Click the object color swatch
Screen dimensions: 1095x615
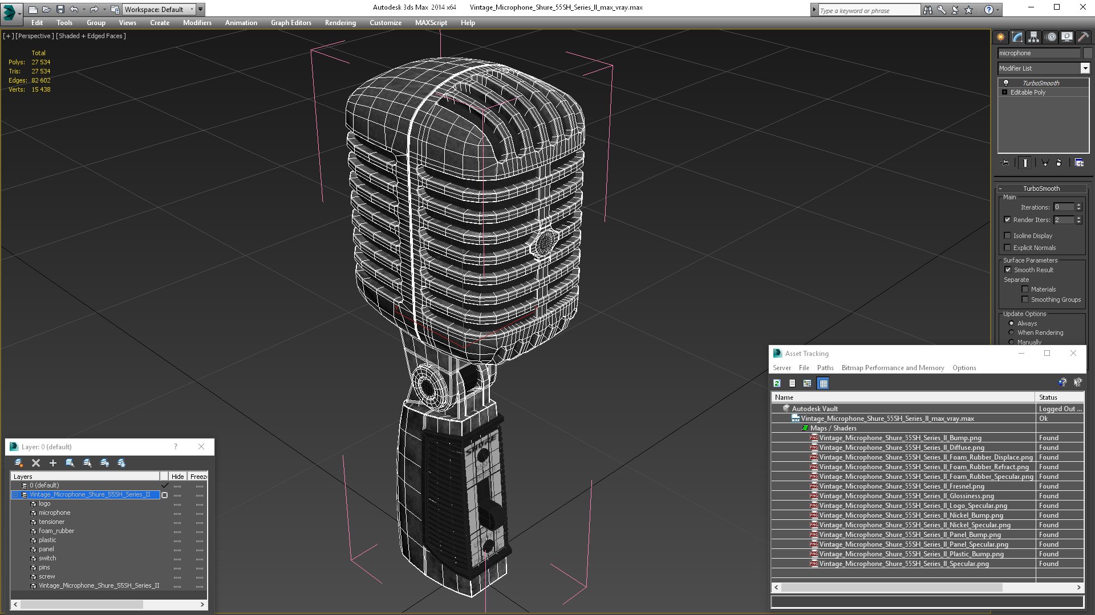[x=1088, y=53]
